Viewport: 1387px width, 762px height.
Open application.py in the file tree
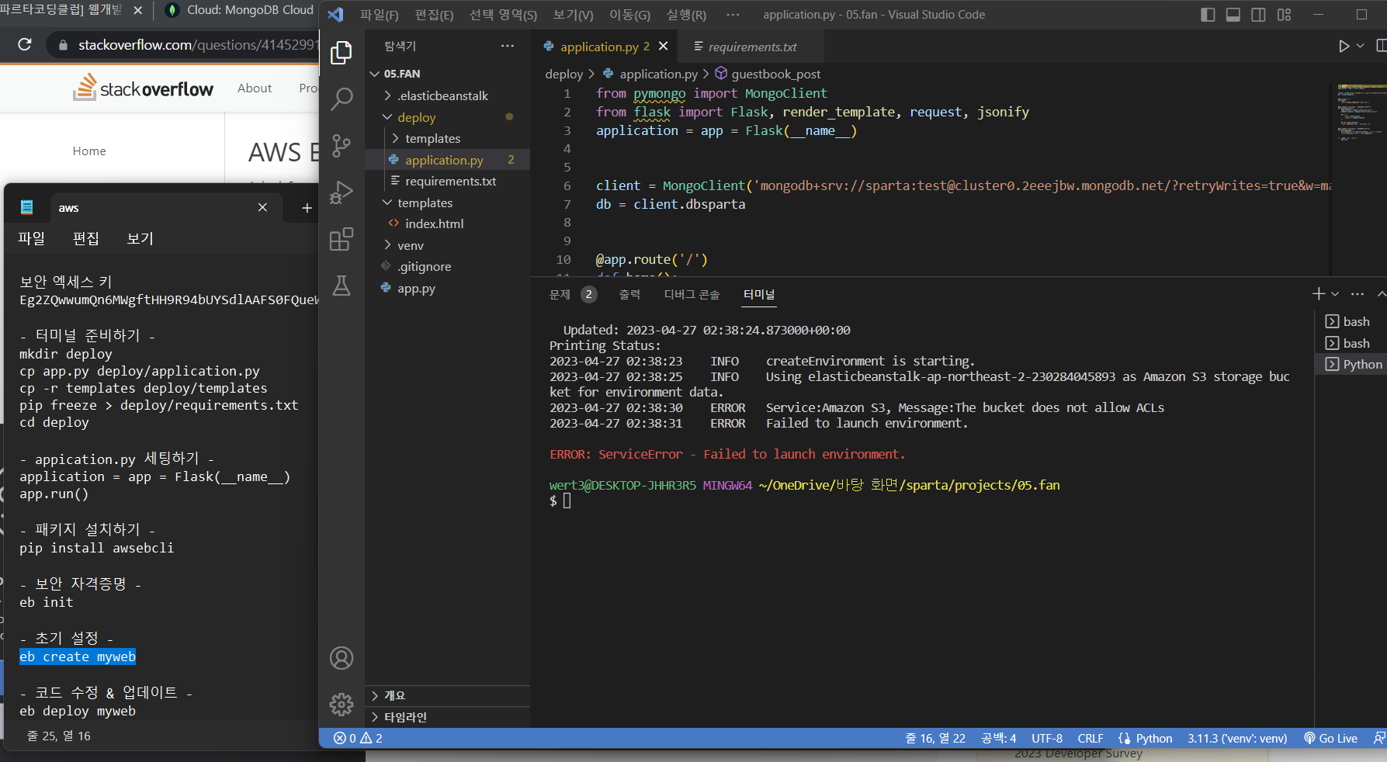click(x=447, y=160)
